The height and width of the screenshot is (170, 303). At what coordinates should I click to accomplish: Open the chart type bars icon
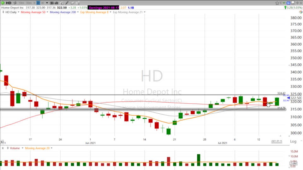coord(56,3)
